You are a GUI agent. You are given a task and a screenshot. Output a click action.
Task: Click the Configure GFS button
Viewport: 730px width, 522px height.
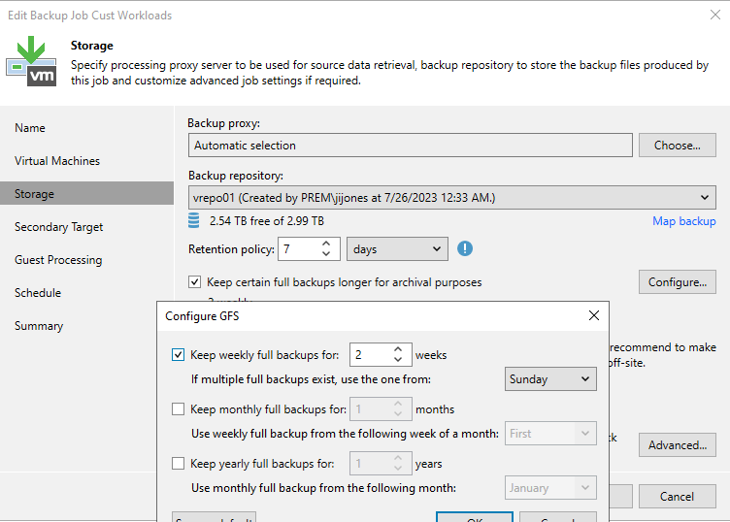click(677, 282)
